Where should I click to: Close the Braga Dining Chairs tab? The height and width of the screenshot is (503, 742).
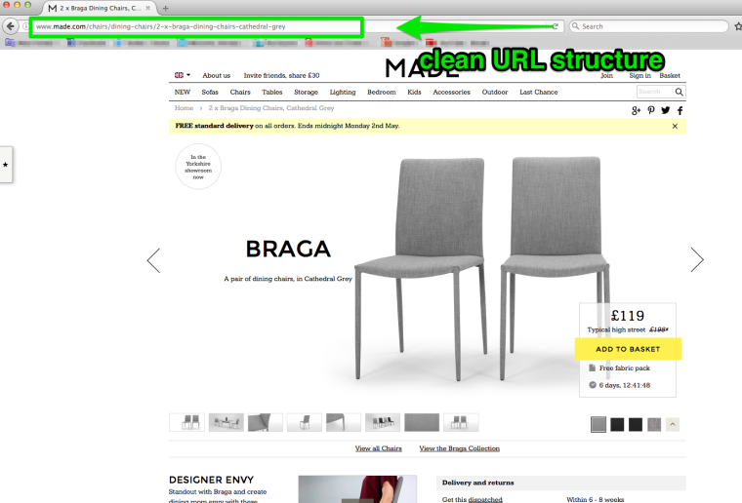(x=147, y=8)
